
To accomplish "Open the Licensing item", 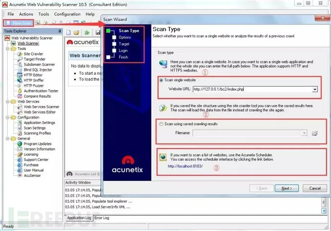I will [31, 154].
